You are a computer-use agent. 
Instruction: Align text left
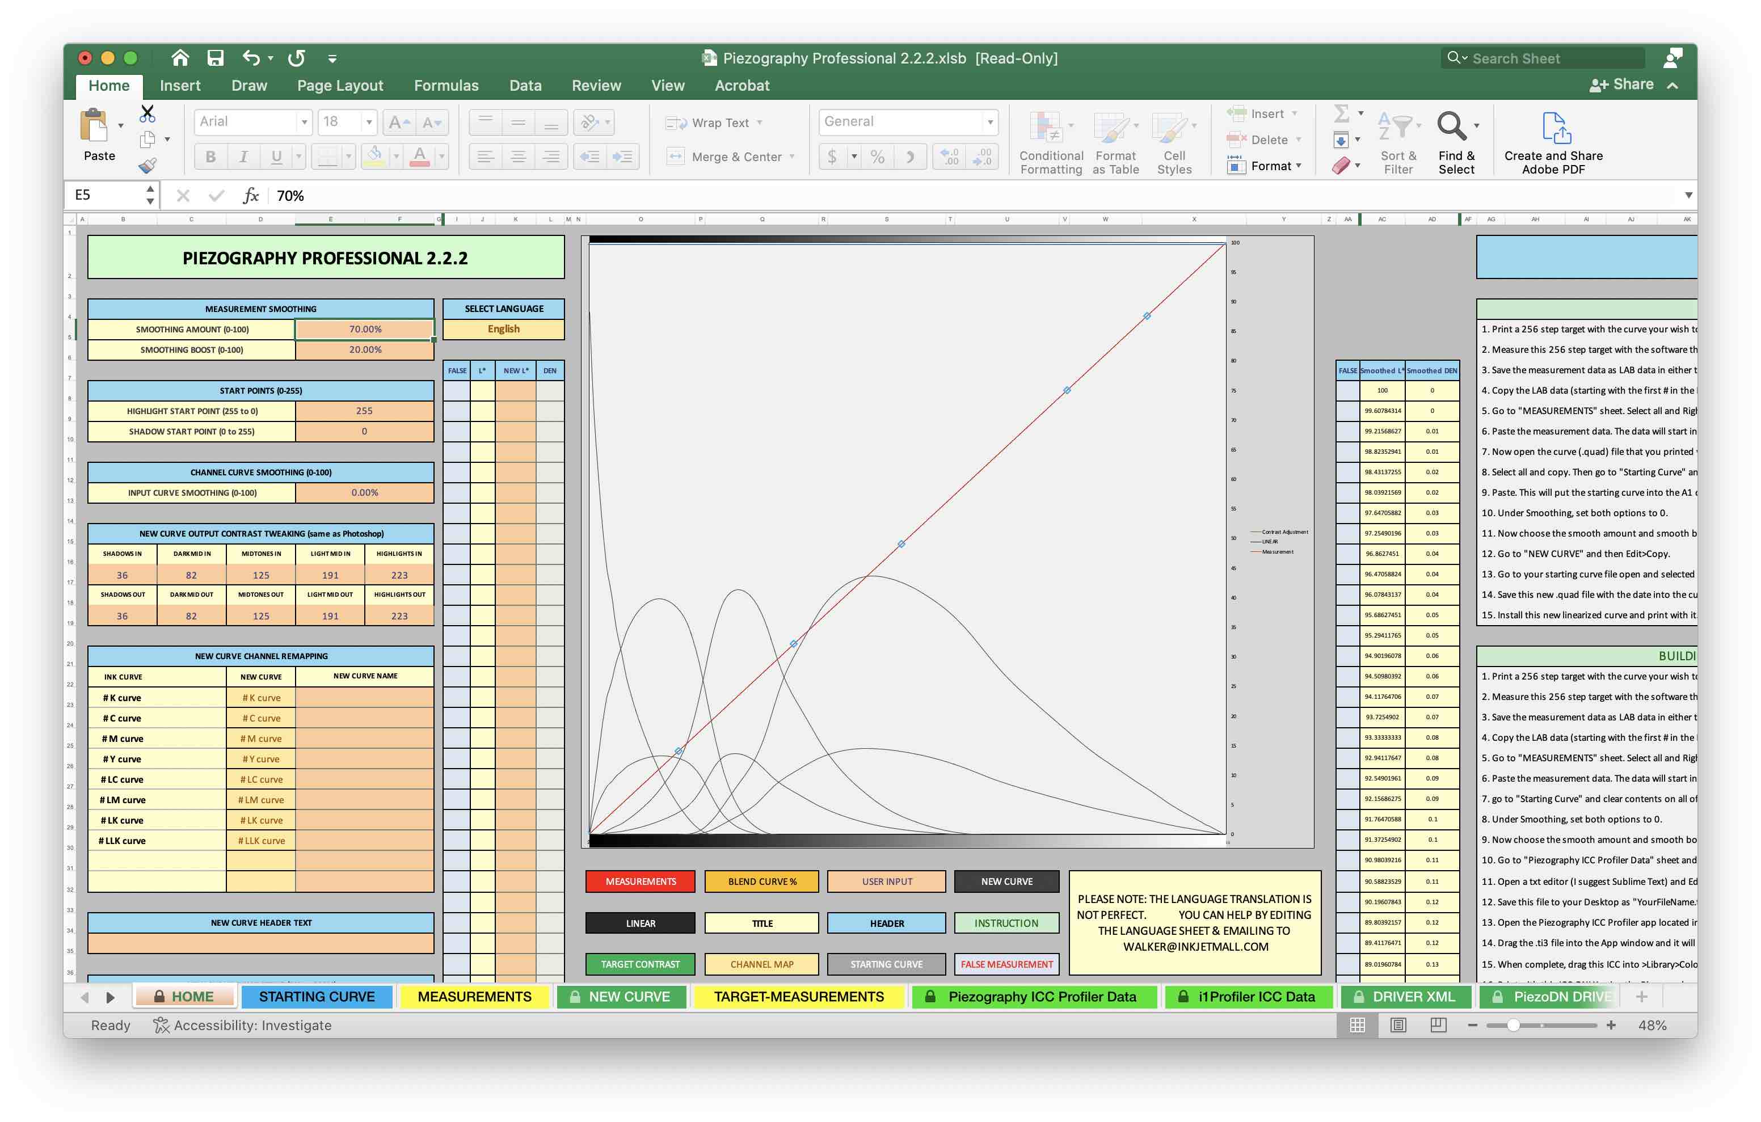tap(486, 157)
